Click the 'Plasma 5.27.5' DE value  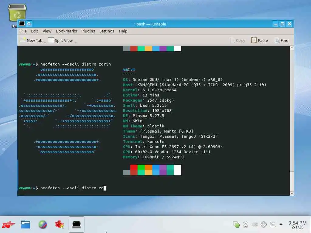pyautogui.click(x=148, y=116)
